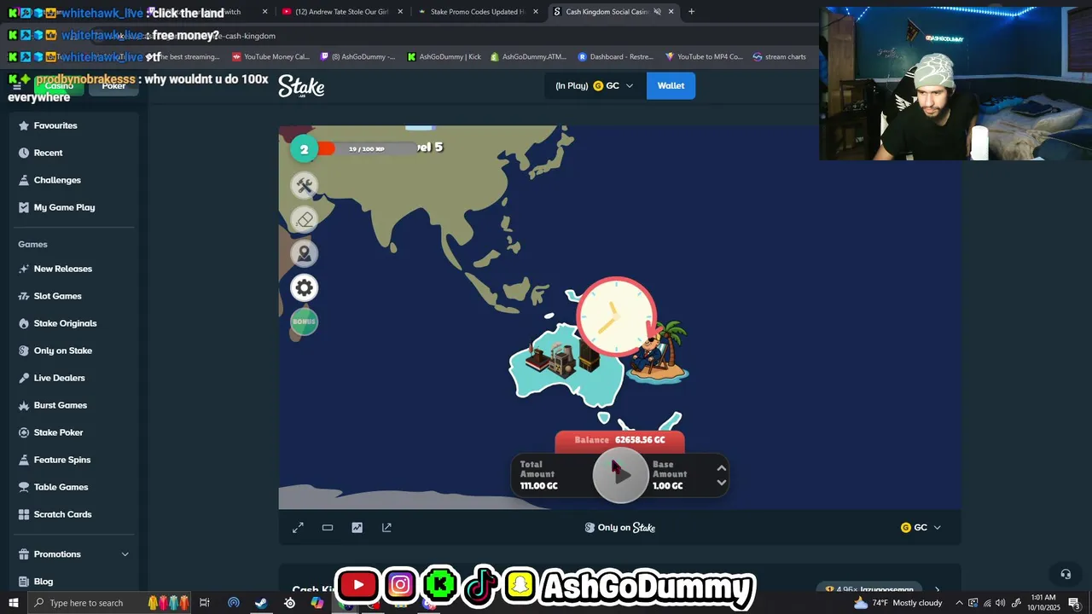Open the Windows notification center
The width and height of the screenshot is (1092, 614).
1075,603
